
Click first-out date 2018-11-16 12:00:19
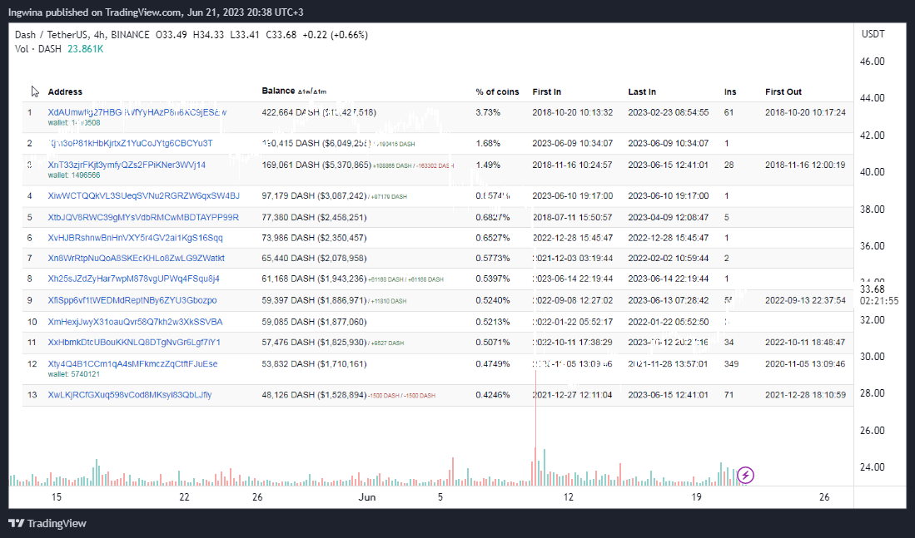(x=805, y=165)
